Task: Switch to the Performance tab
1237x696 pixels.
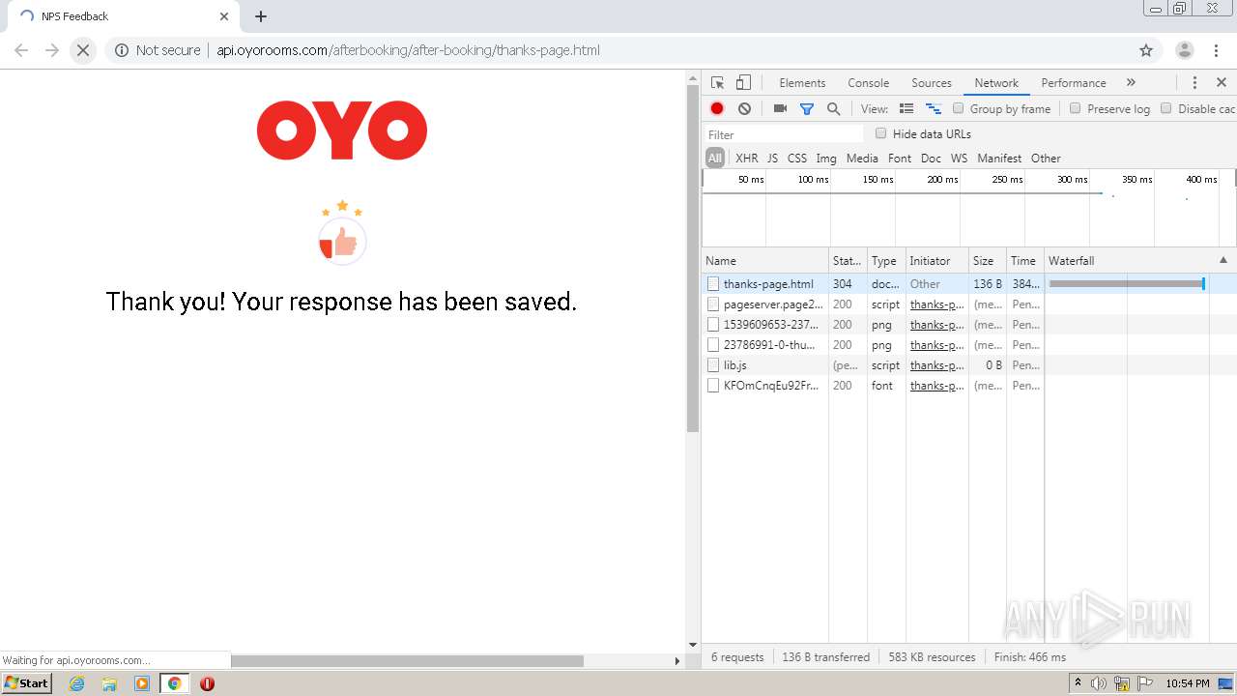Action: (x=1073, y=83)
